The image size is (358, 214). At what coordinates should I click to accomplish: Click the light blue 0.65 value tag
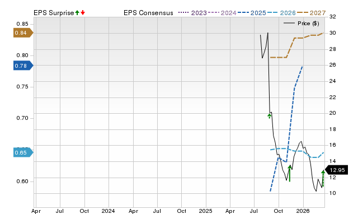click(x=23, y=152)
